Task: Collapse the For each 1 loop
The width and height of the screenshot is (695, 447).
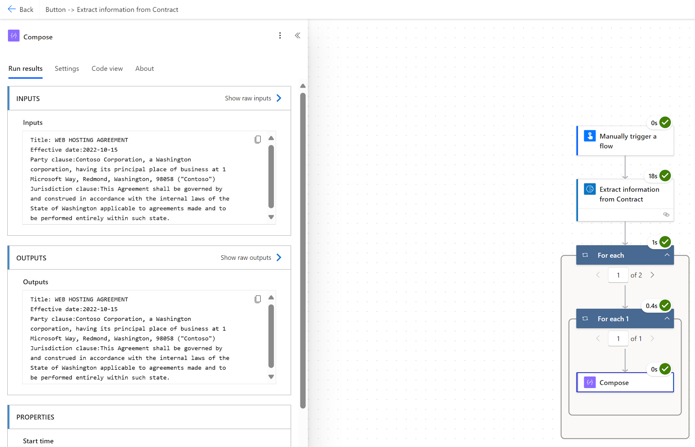Action: pyautogui.click(x=667, y=319)
